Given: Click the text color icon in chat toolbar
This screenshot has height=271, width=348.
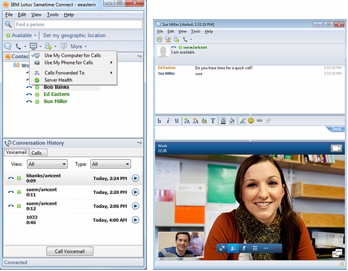Looking at the screenshot, I should (x=223, y=121).
